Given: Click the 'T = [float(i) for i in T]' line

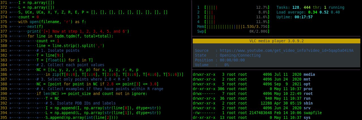Looking at the screenshot, I should pos(65,60).
